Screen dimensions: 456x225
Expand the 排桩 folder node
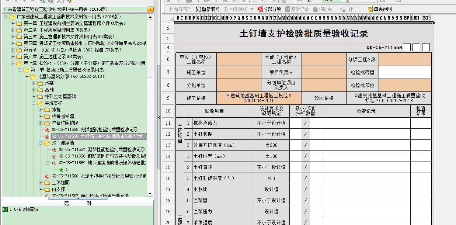pos(41,110)
